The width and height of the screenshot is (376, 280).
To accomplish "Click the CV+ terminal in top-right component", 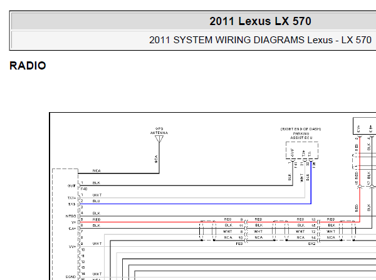I will coord(358,129).
